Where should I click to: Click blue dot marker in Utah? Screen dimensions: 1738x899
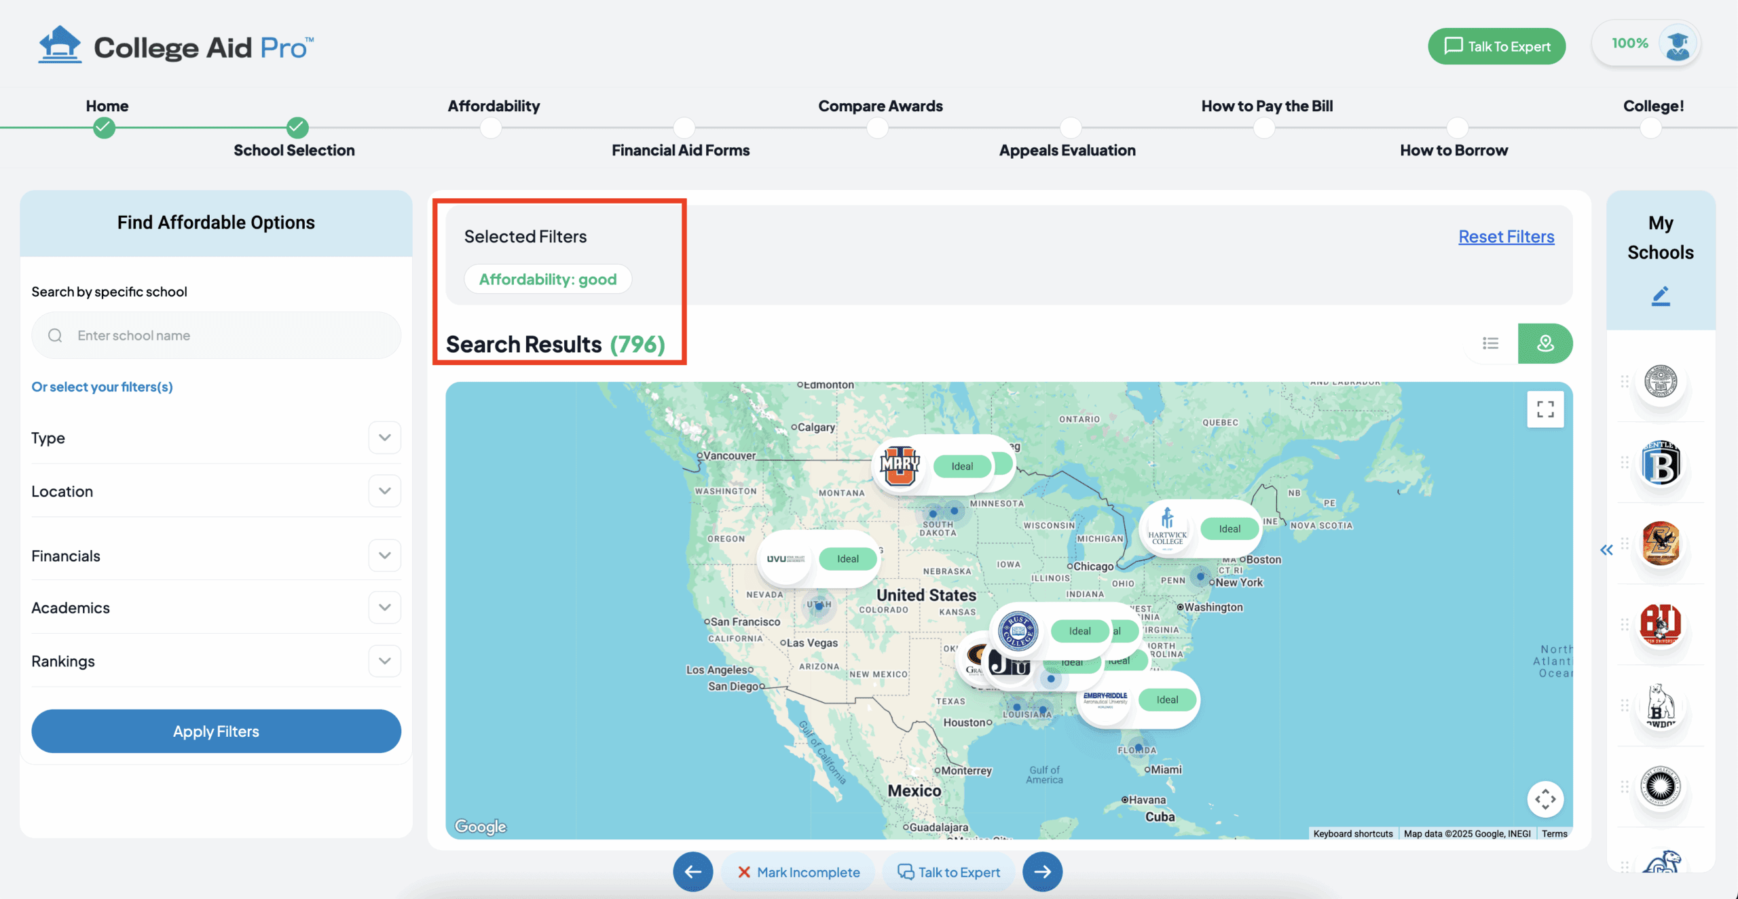pyautogui.click(x=819, y=607)
